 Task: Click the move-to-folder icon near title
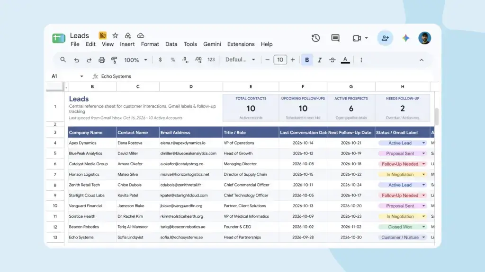pyautogui.click(x=128, y=35)
